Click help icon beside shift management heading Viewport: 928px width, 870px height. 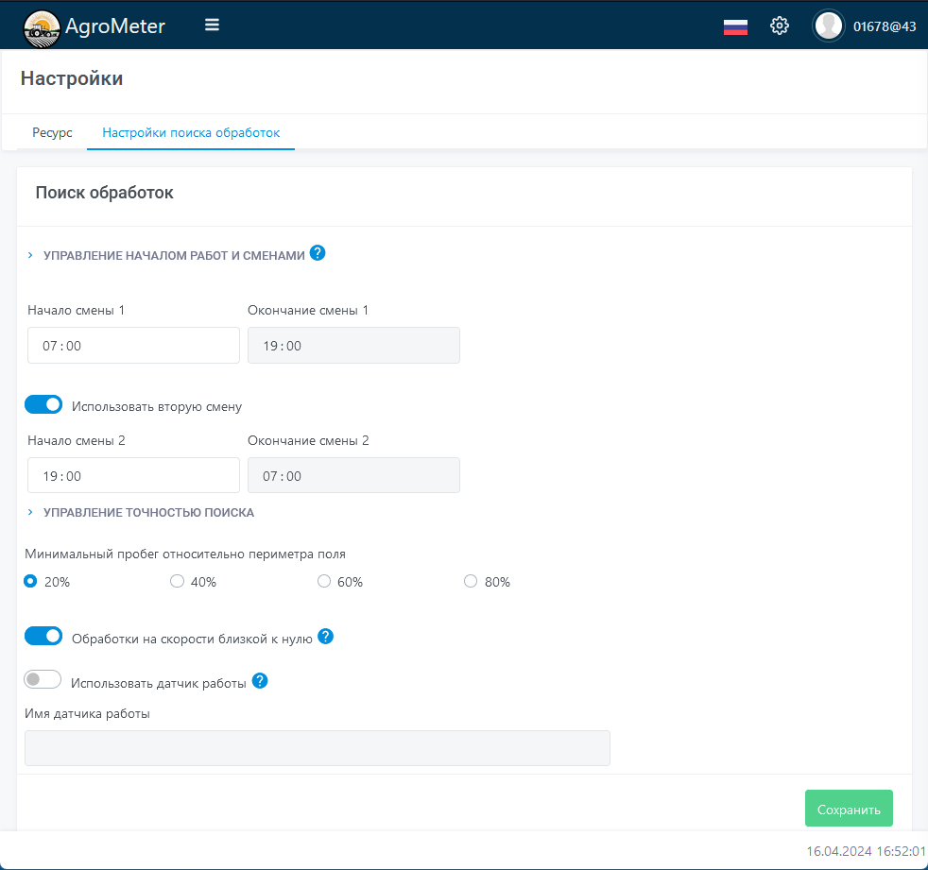click(x=318, y=253)
